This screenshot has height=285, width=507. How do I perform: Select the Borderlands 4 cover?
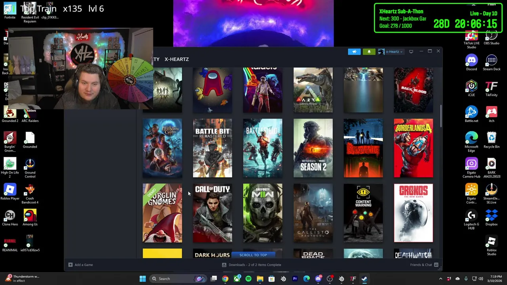(x=414, y=148)
